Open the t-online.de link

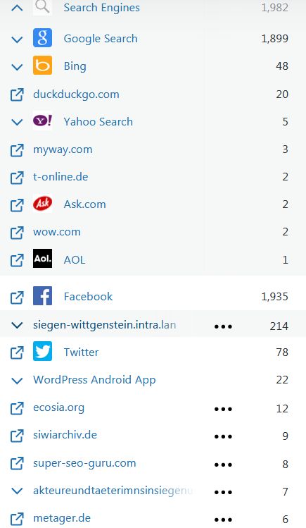pyautogui.click(x=60, y=177)
